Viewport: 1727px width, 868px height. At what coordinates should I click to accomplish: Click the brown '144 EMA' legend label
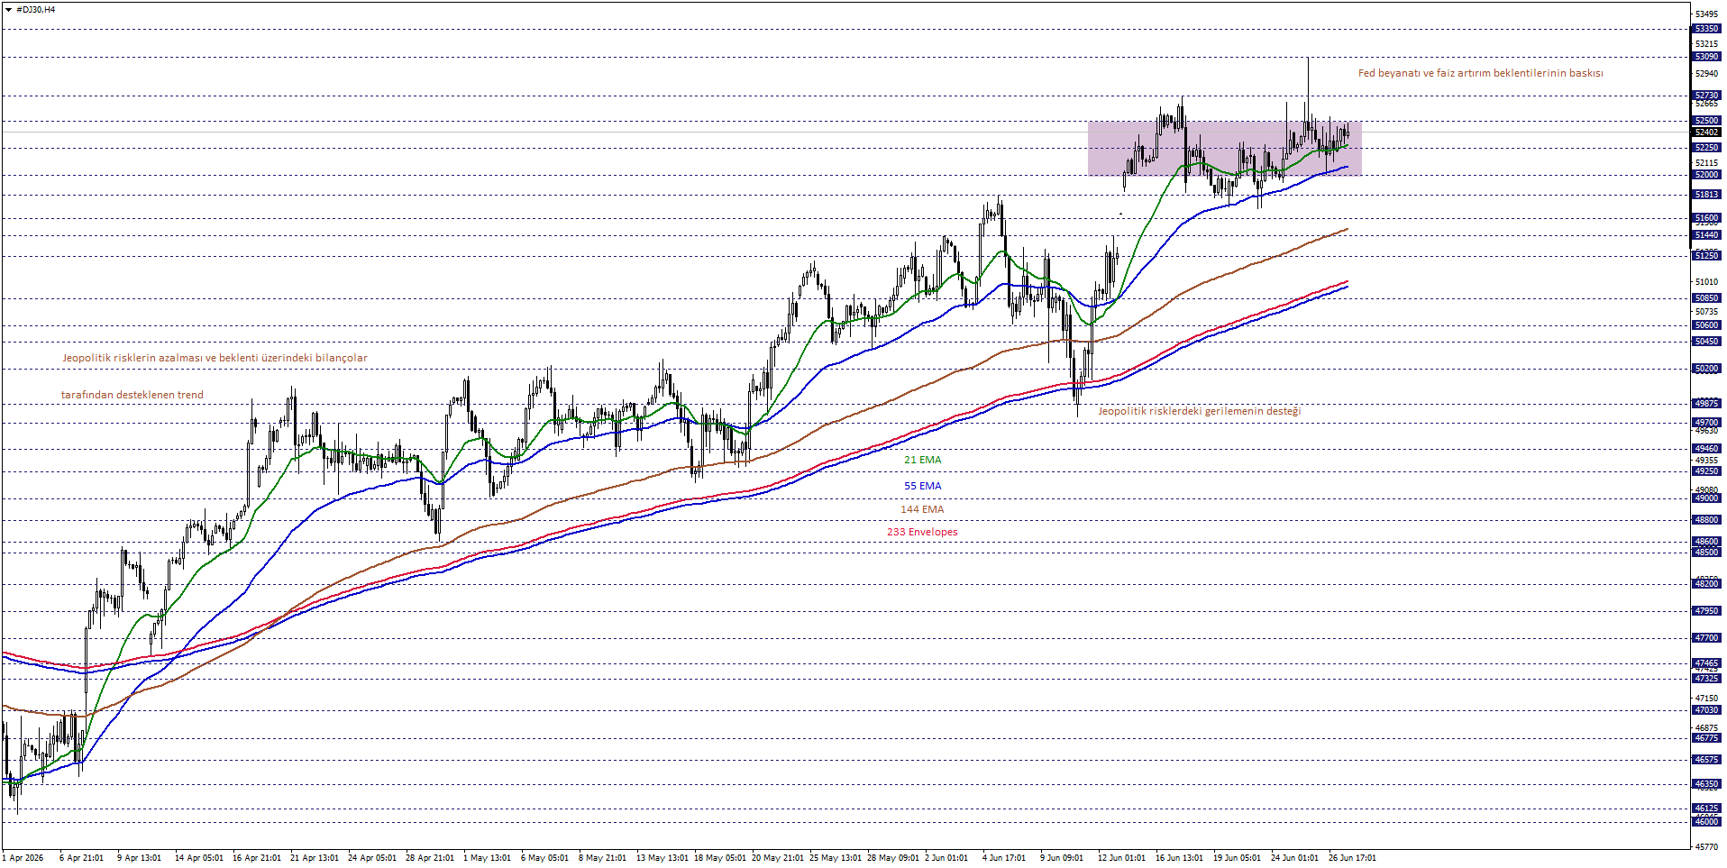[922, 509]
